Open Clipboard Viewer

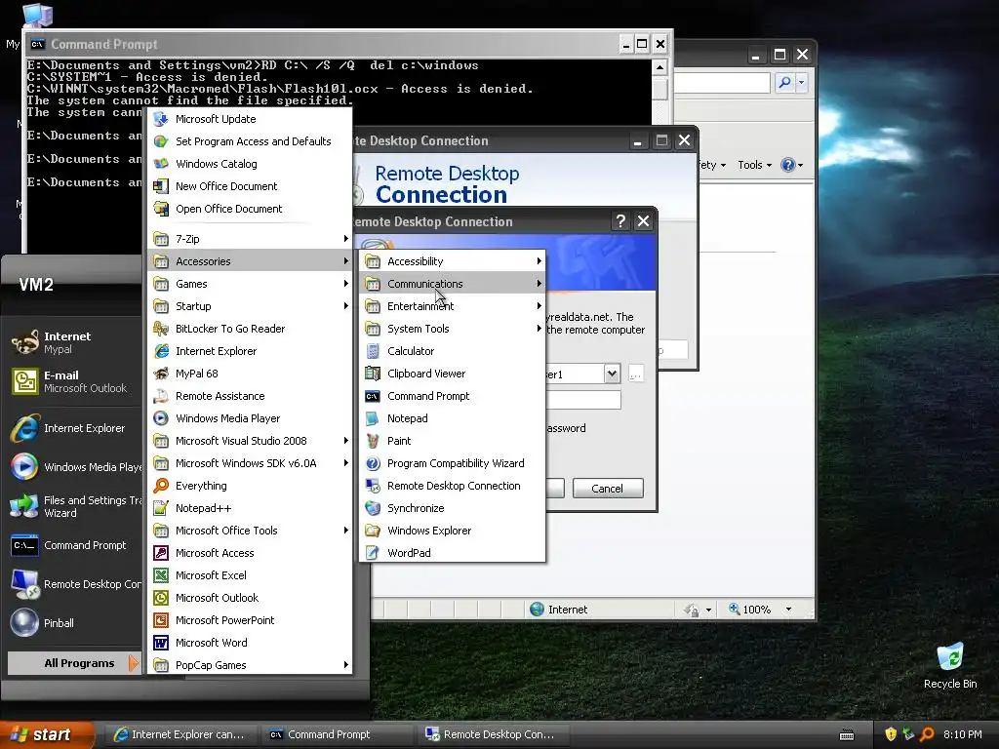click(453, 374)
